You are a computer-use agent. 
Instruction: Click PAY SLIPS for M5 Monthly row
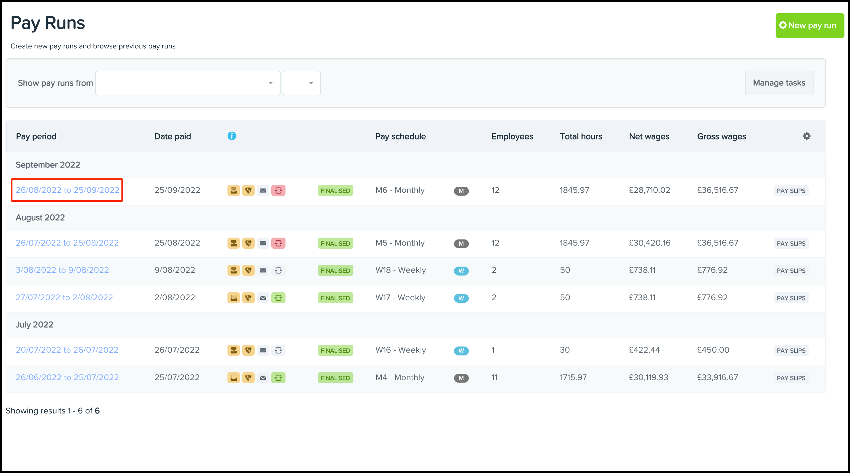(791, 243)
